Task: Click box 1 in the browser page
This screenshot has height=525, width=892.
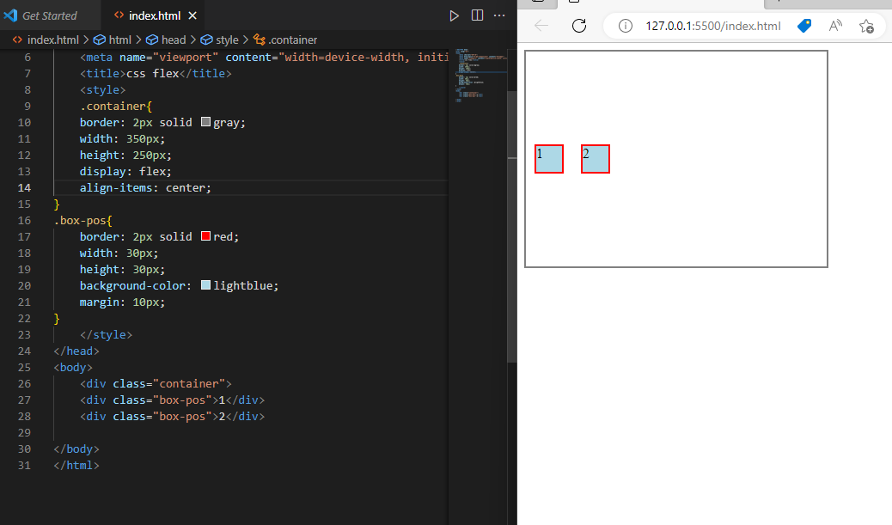Action: pyautogui.click(x=549, y=159)
